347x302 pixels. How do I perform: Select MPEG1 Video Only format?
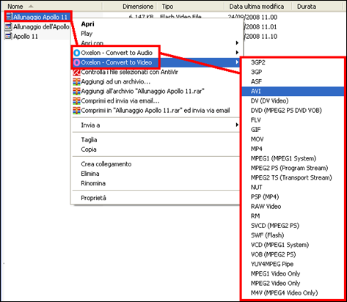pyautogui.click(x=275, y=273)
